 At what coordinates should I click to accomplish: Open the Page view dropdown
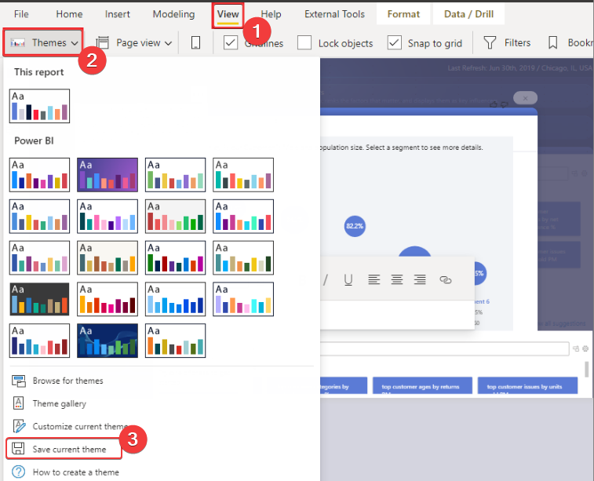134,43
